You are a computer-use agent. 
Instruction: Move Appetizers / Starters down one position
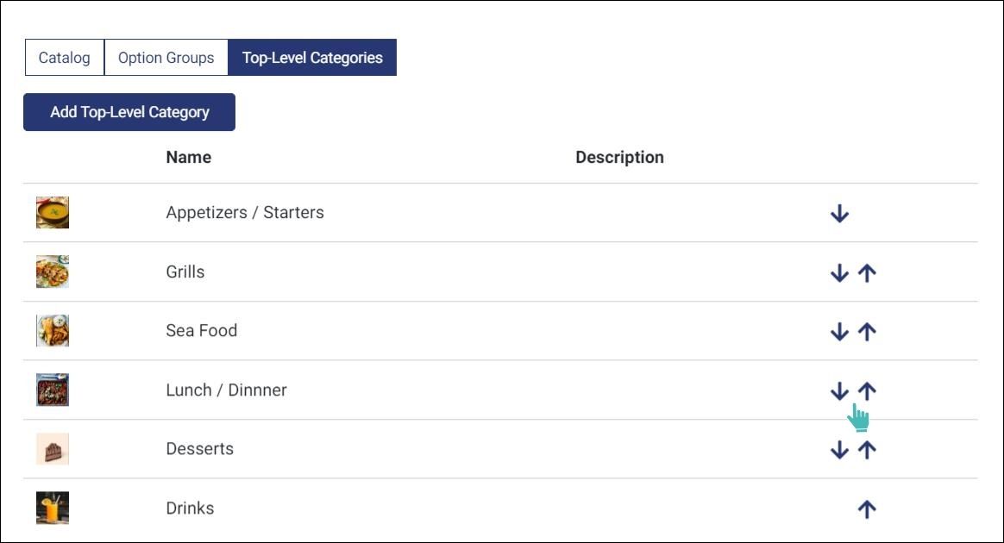[839, 214]
